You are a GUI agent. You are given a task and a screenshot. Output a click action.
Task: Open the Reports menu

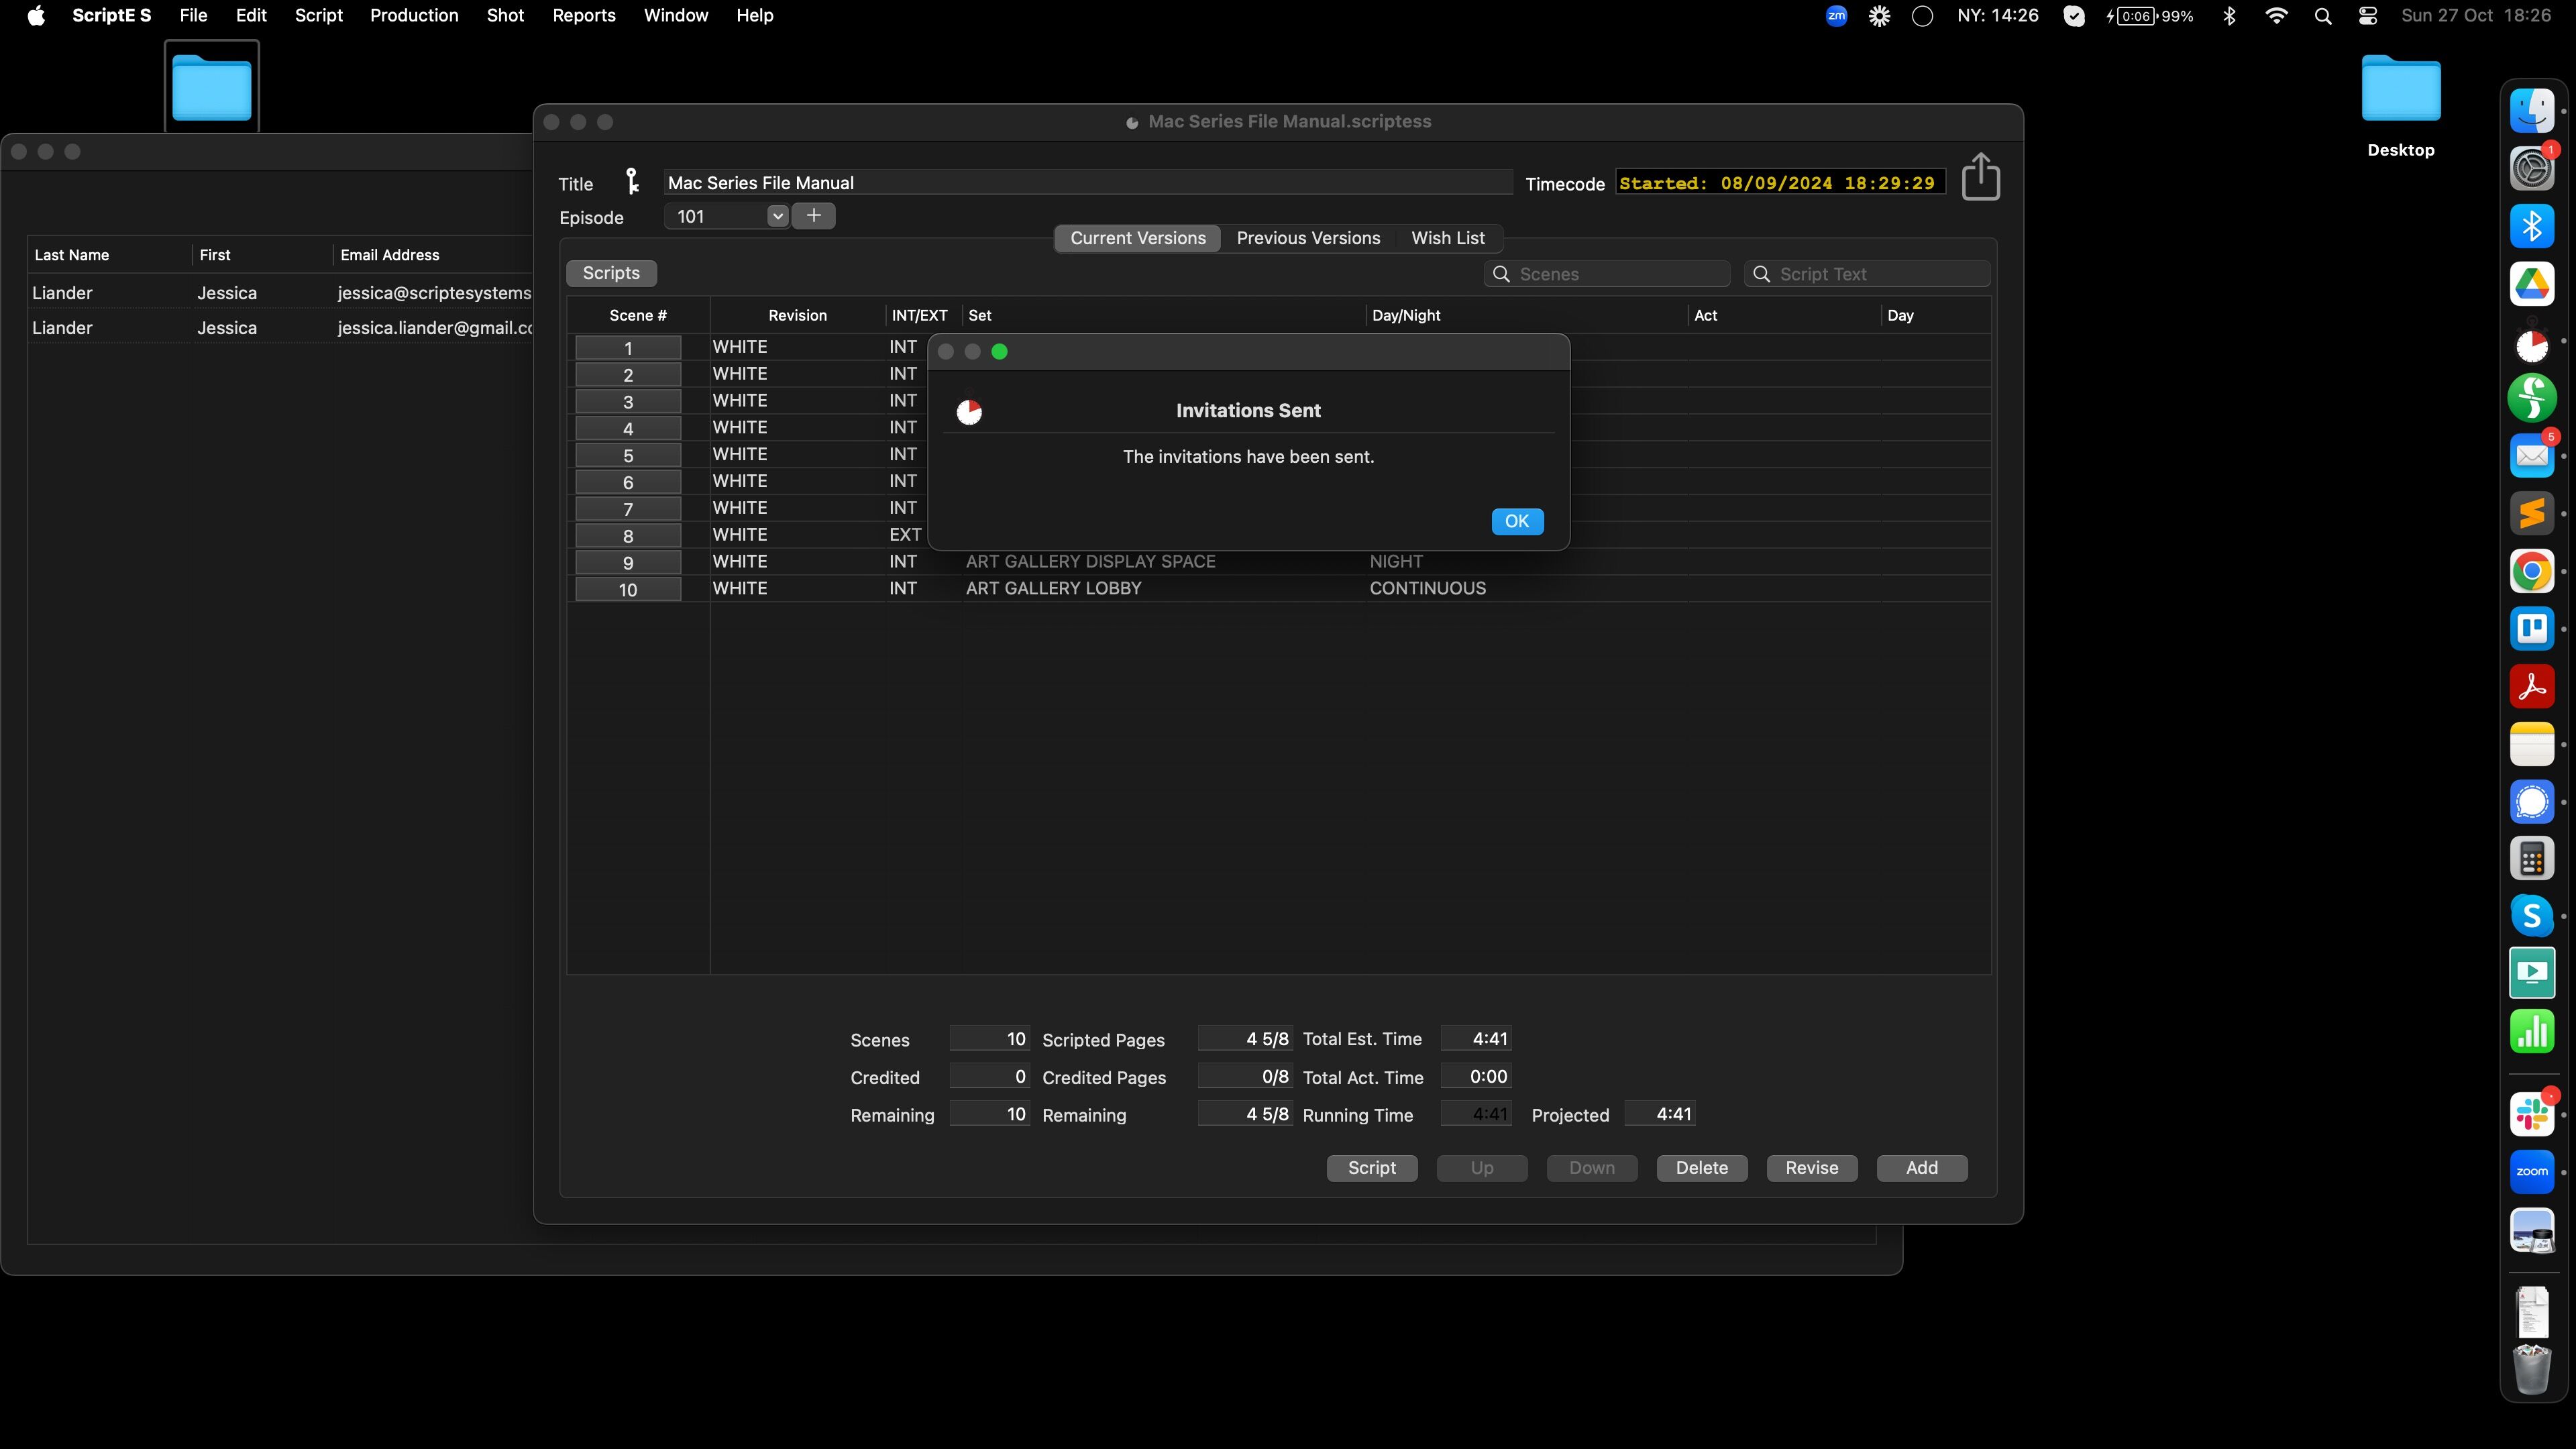[x=583, y=16]
